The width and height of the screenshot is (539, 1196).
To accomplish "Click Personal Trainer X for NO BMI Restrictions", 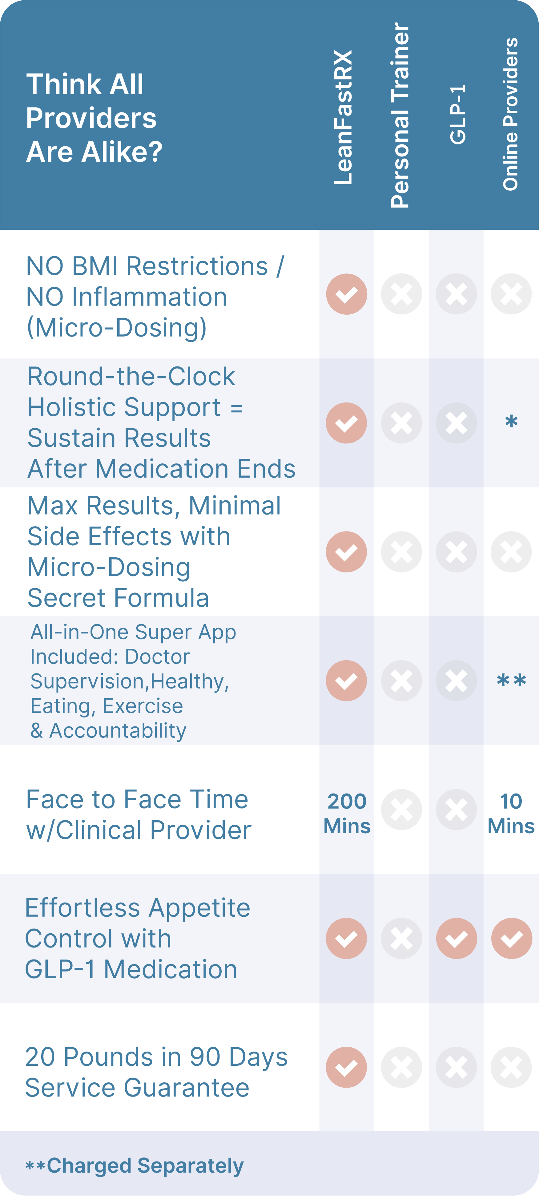I will click(x=401, y=294).
